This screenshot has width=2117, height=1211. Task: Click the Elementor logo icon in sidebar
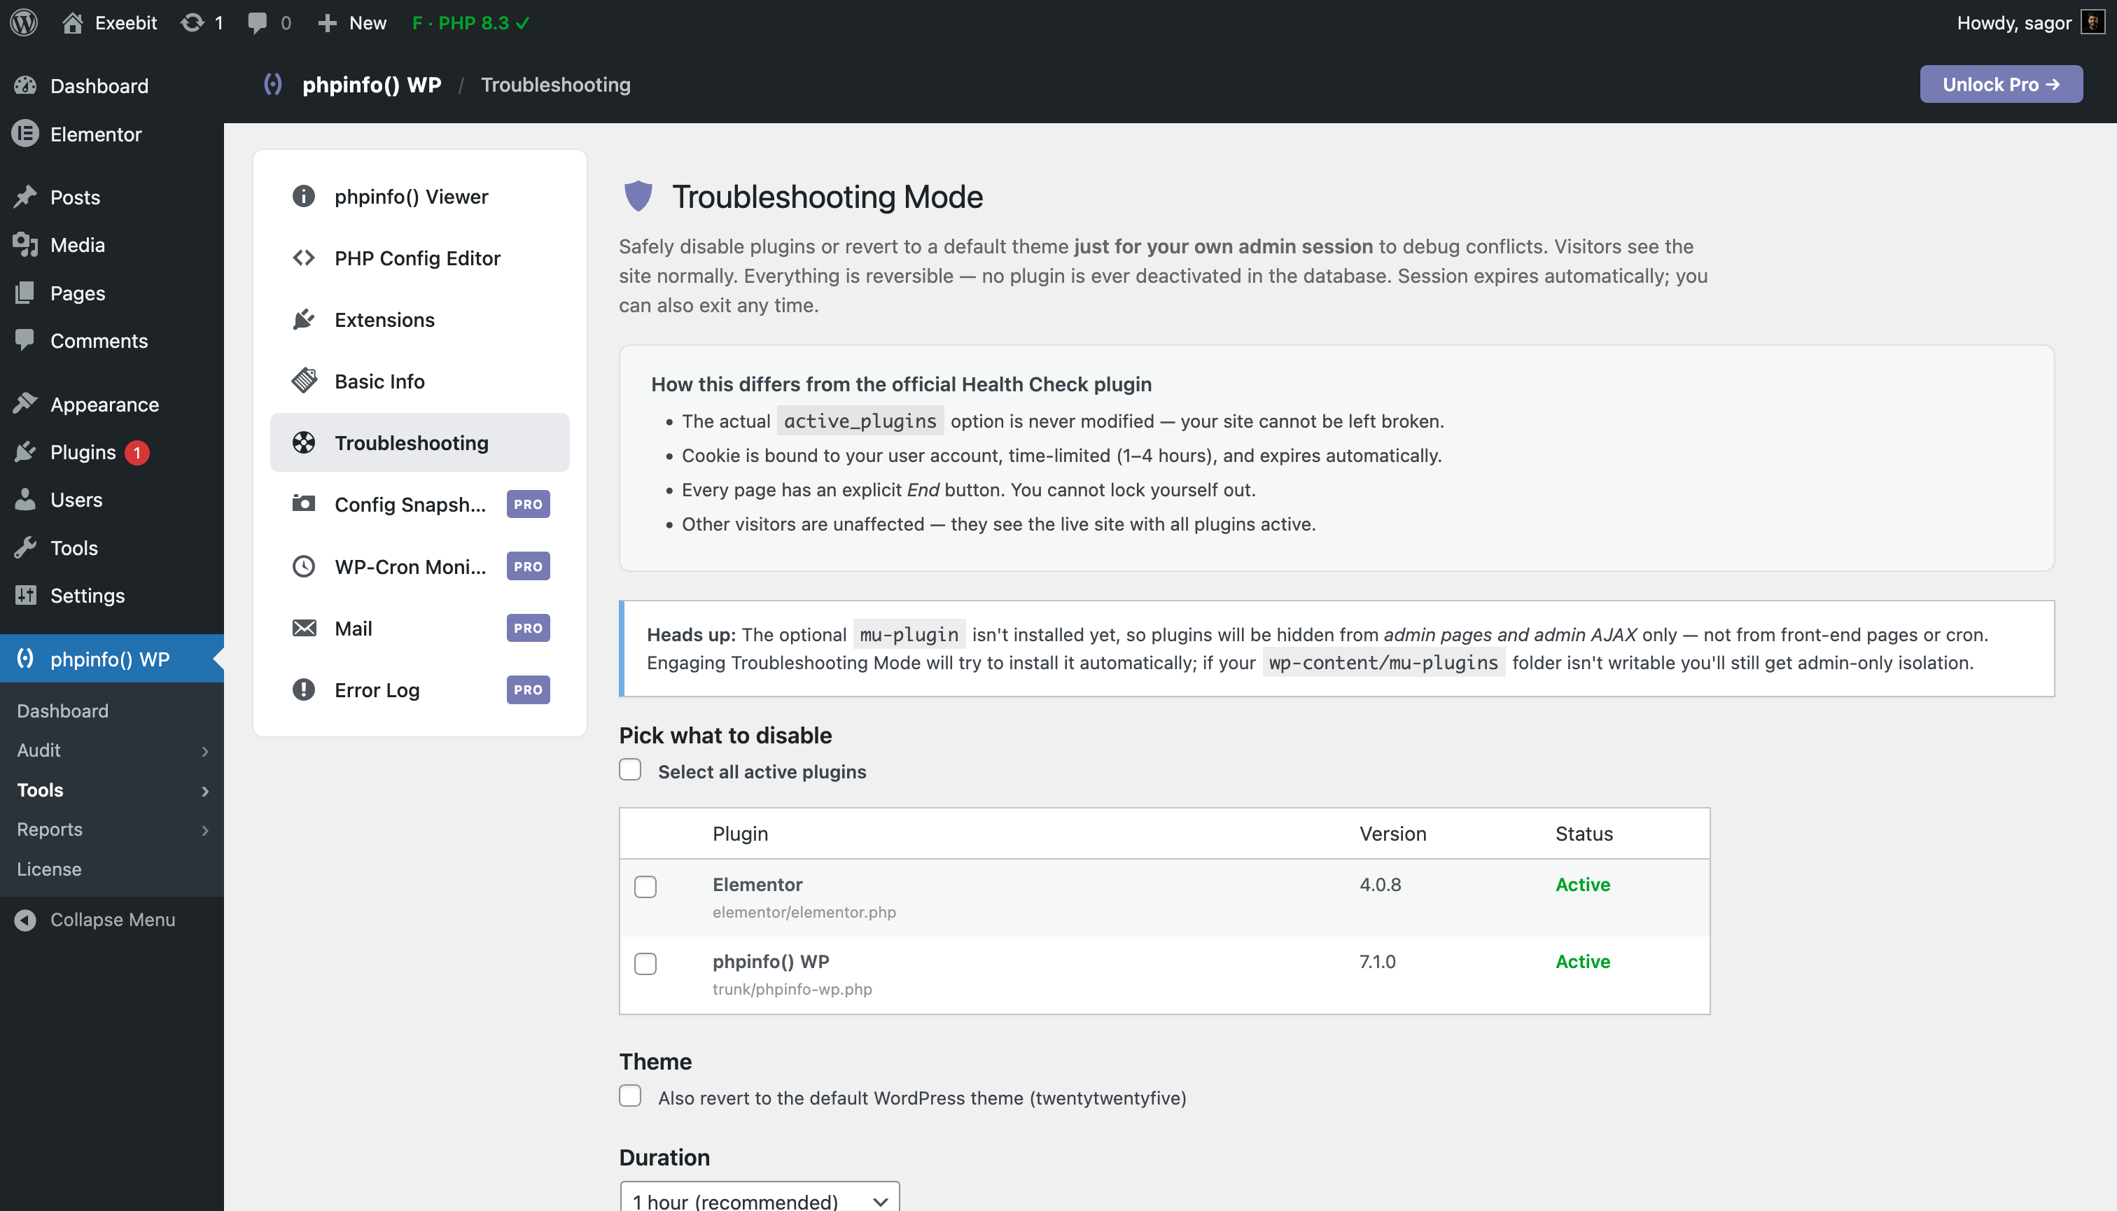(x=26, y=134)
